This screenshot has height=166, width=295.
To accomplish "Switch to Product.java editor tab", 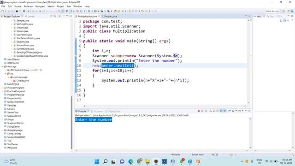I will tap(110, 17).
